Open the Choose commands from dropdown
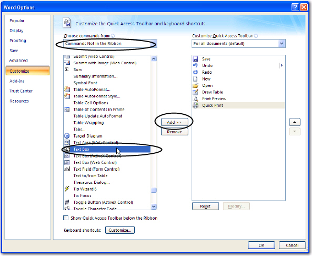Image resolution: width=312 pixels, height=256 pixels. point(110,43)
